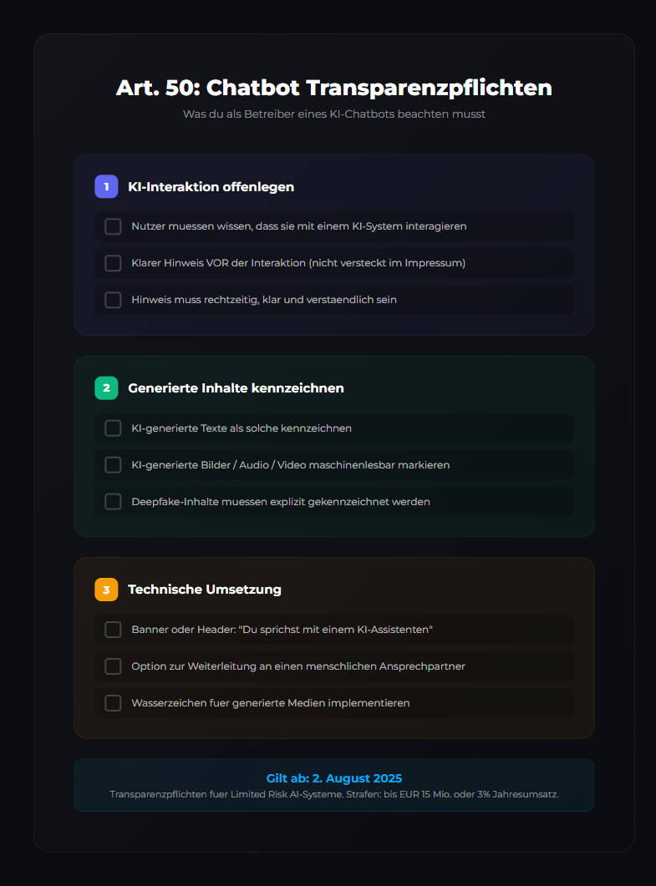The image size is (656, 886).
Task: Click the number 1 badge icon
Action: [106, 186]
